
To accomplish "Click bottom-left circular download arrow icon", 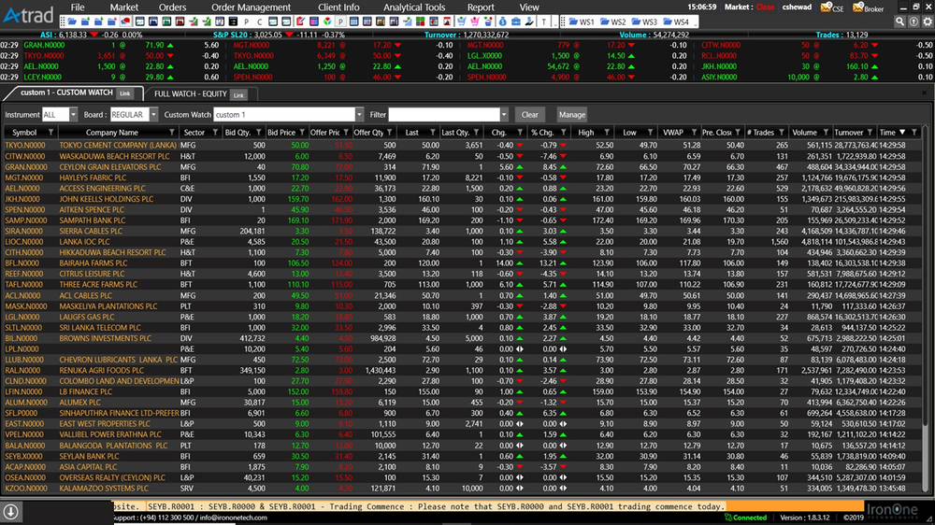I will pos(10,512).
